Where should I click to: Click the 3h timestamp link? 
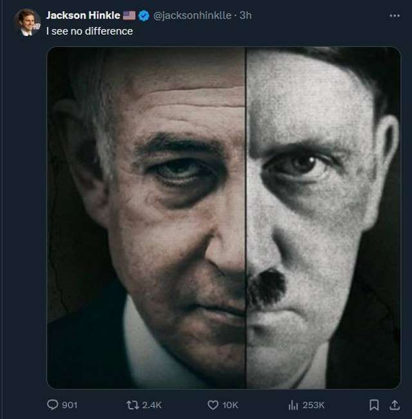click(245, 15)
